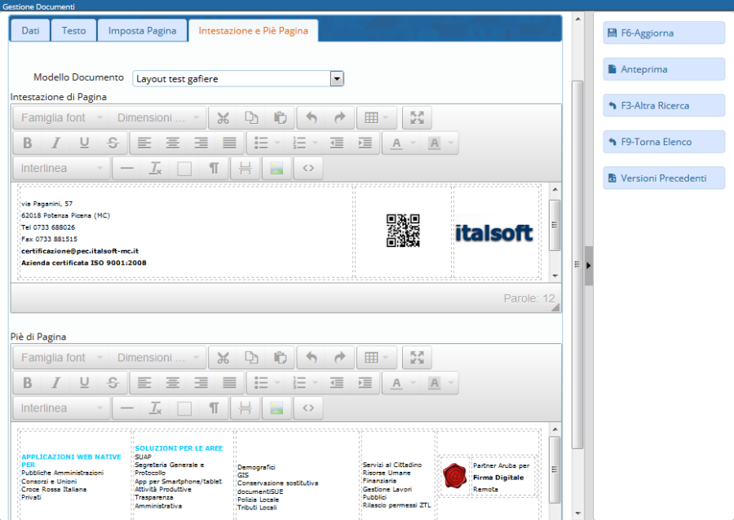Click the italsoft logo in header content
734x520 pixels.
(494, 233)
